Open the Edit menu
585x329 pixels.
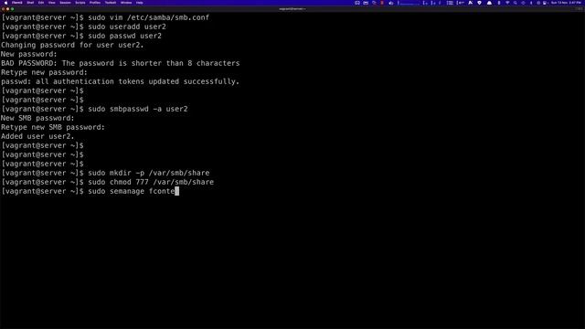point(41,3)
